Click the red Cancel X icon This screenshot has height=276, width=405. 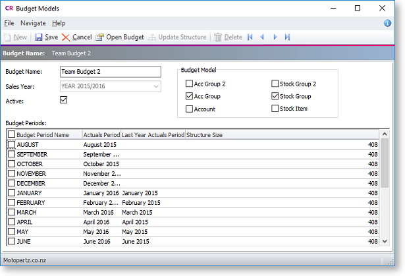66,38
